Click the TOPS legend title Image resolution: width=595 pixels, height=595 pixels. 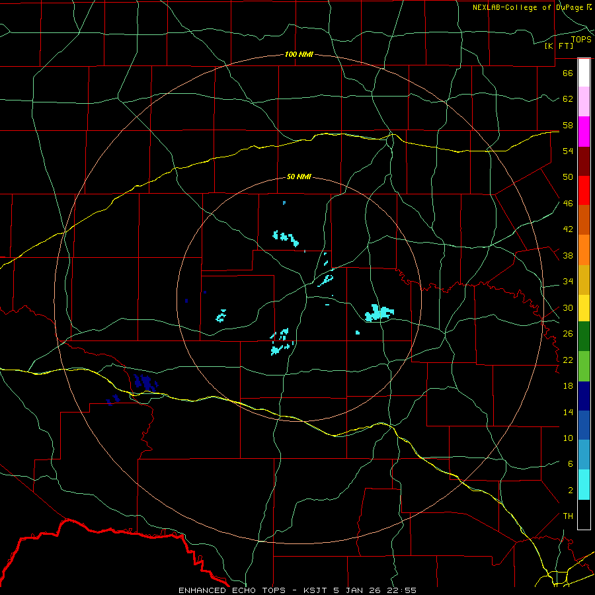pyautogui.click(x=581, y=39)
